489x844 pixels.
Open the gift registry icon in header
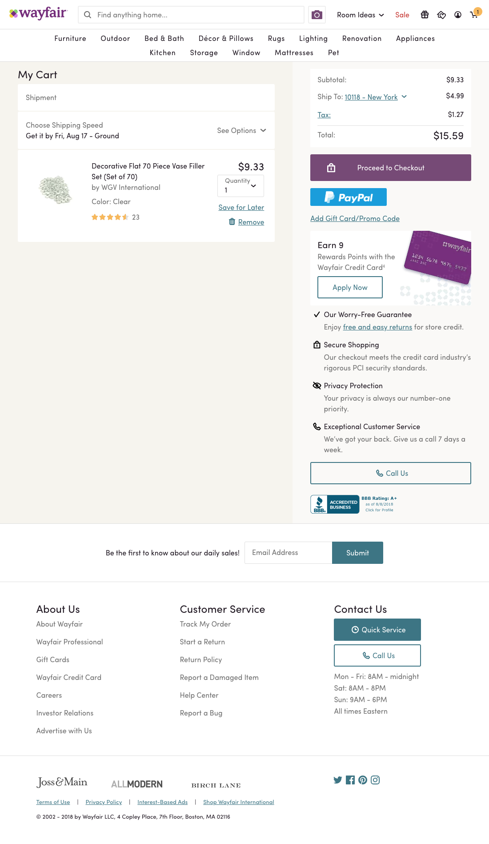click(425, 15)
